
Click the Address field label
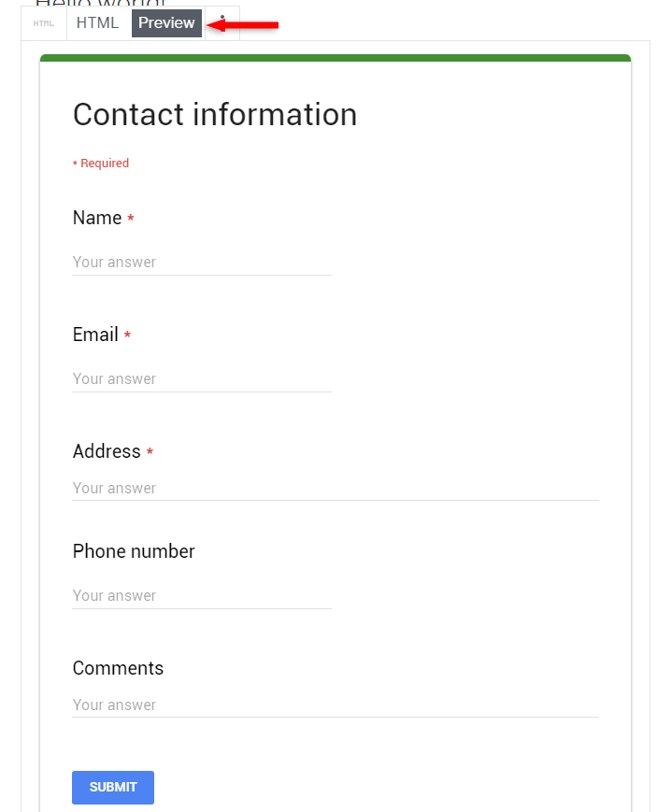[107, 451]
